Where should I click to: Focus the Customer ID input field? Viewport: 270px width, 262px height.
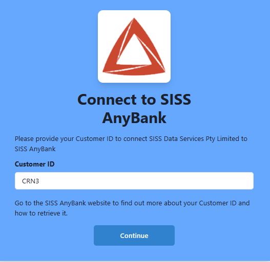(x=134, y=181)
